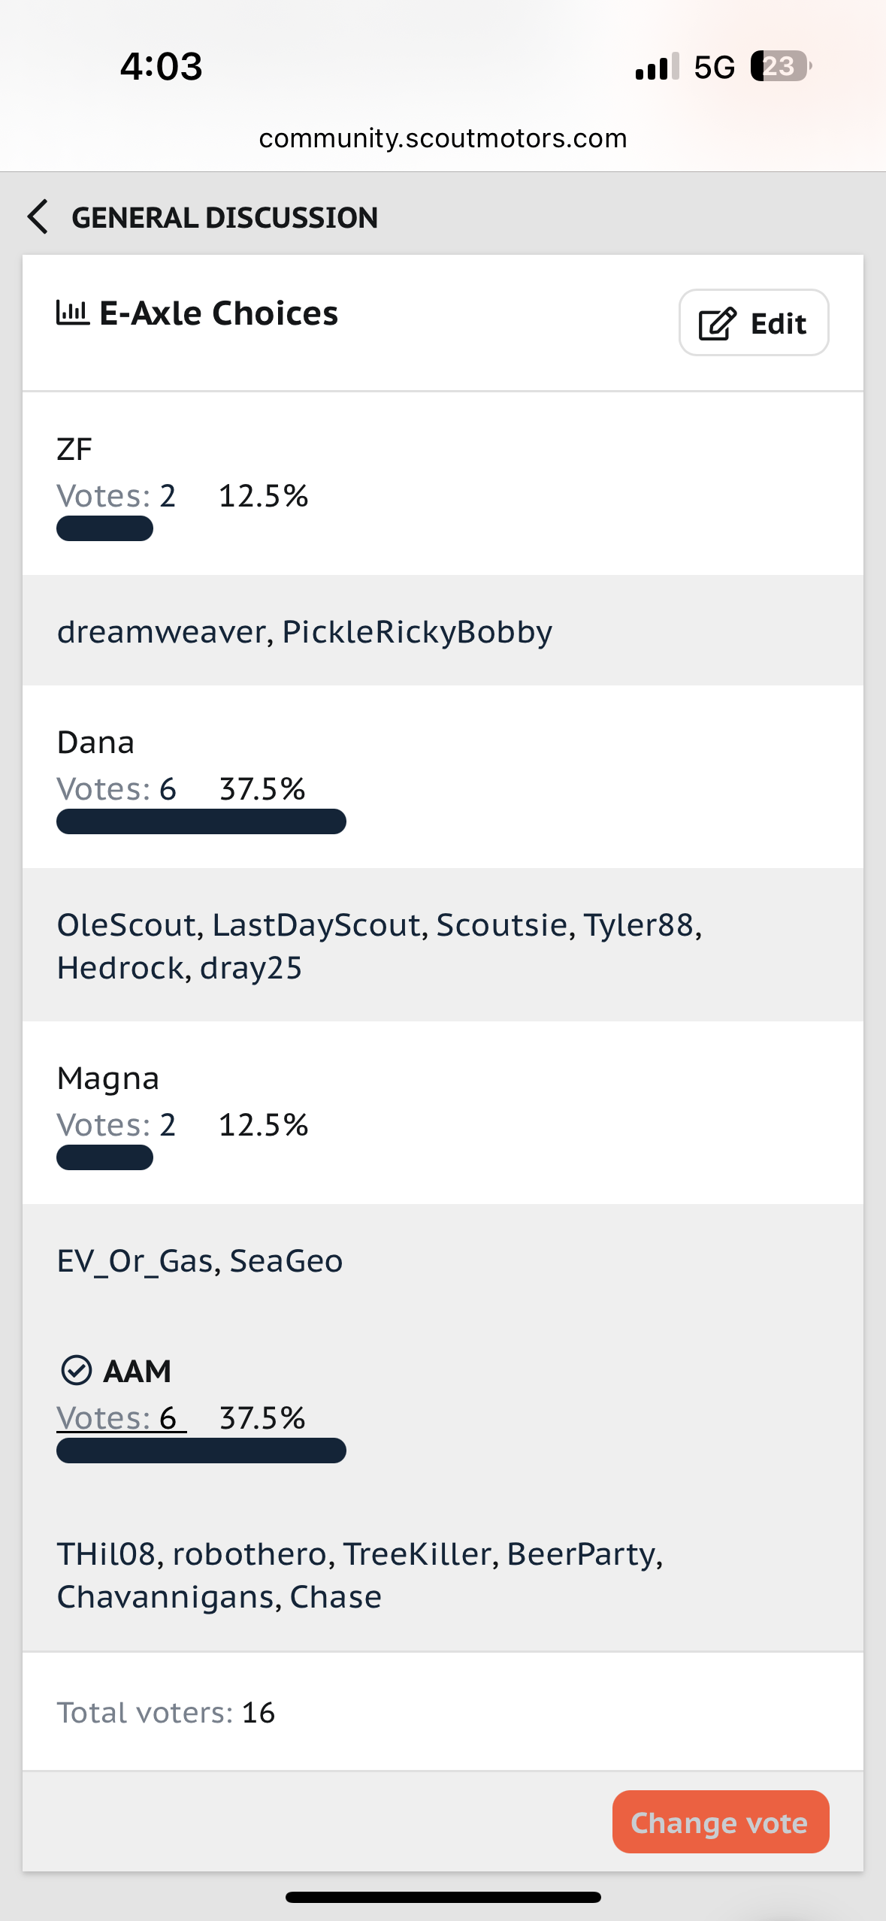The image size is (886, 1921).
Task: Tap the 5G network indicator
Action: click(x=714, y=67)
